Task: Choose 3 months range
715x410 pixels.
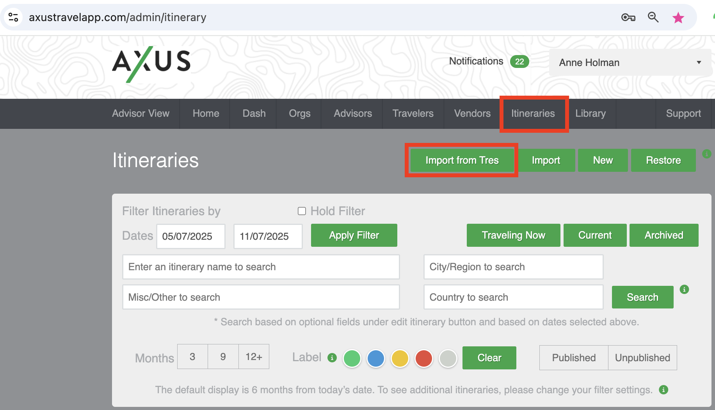Action: tap(192, 357)
